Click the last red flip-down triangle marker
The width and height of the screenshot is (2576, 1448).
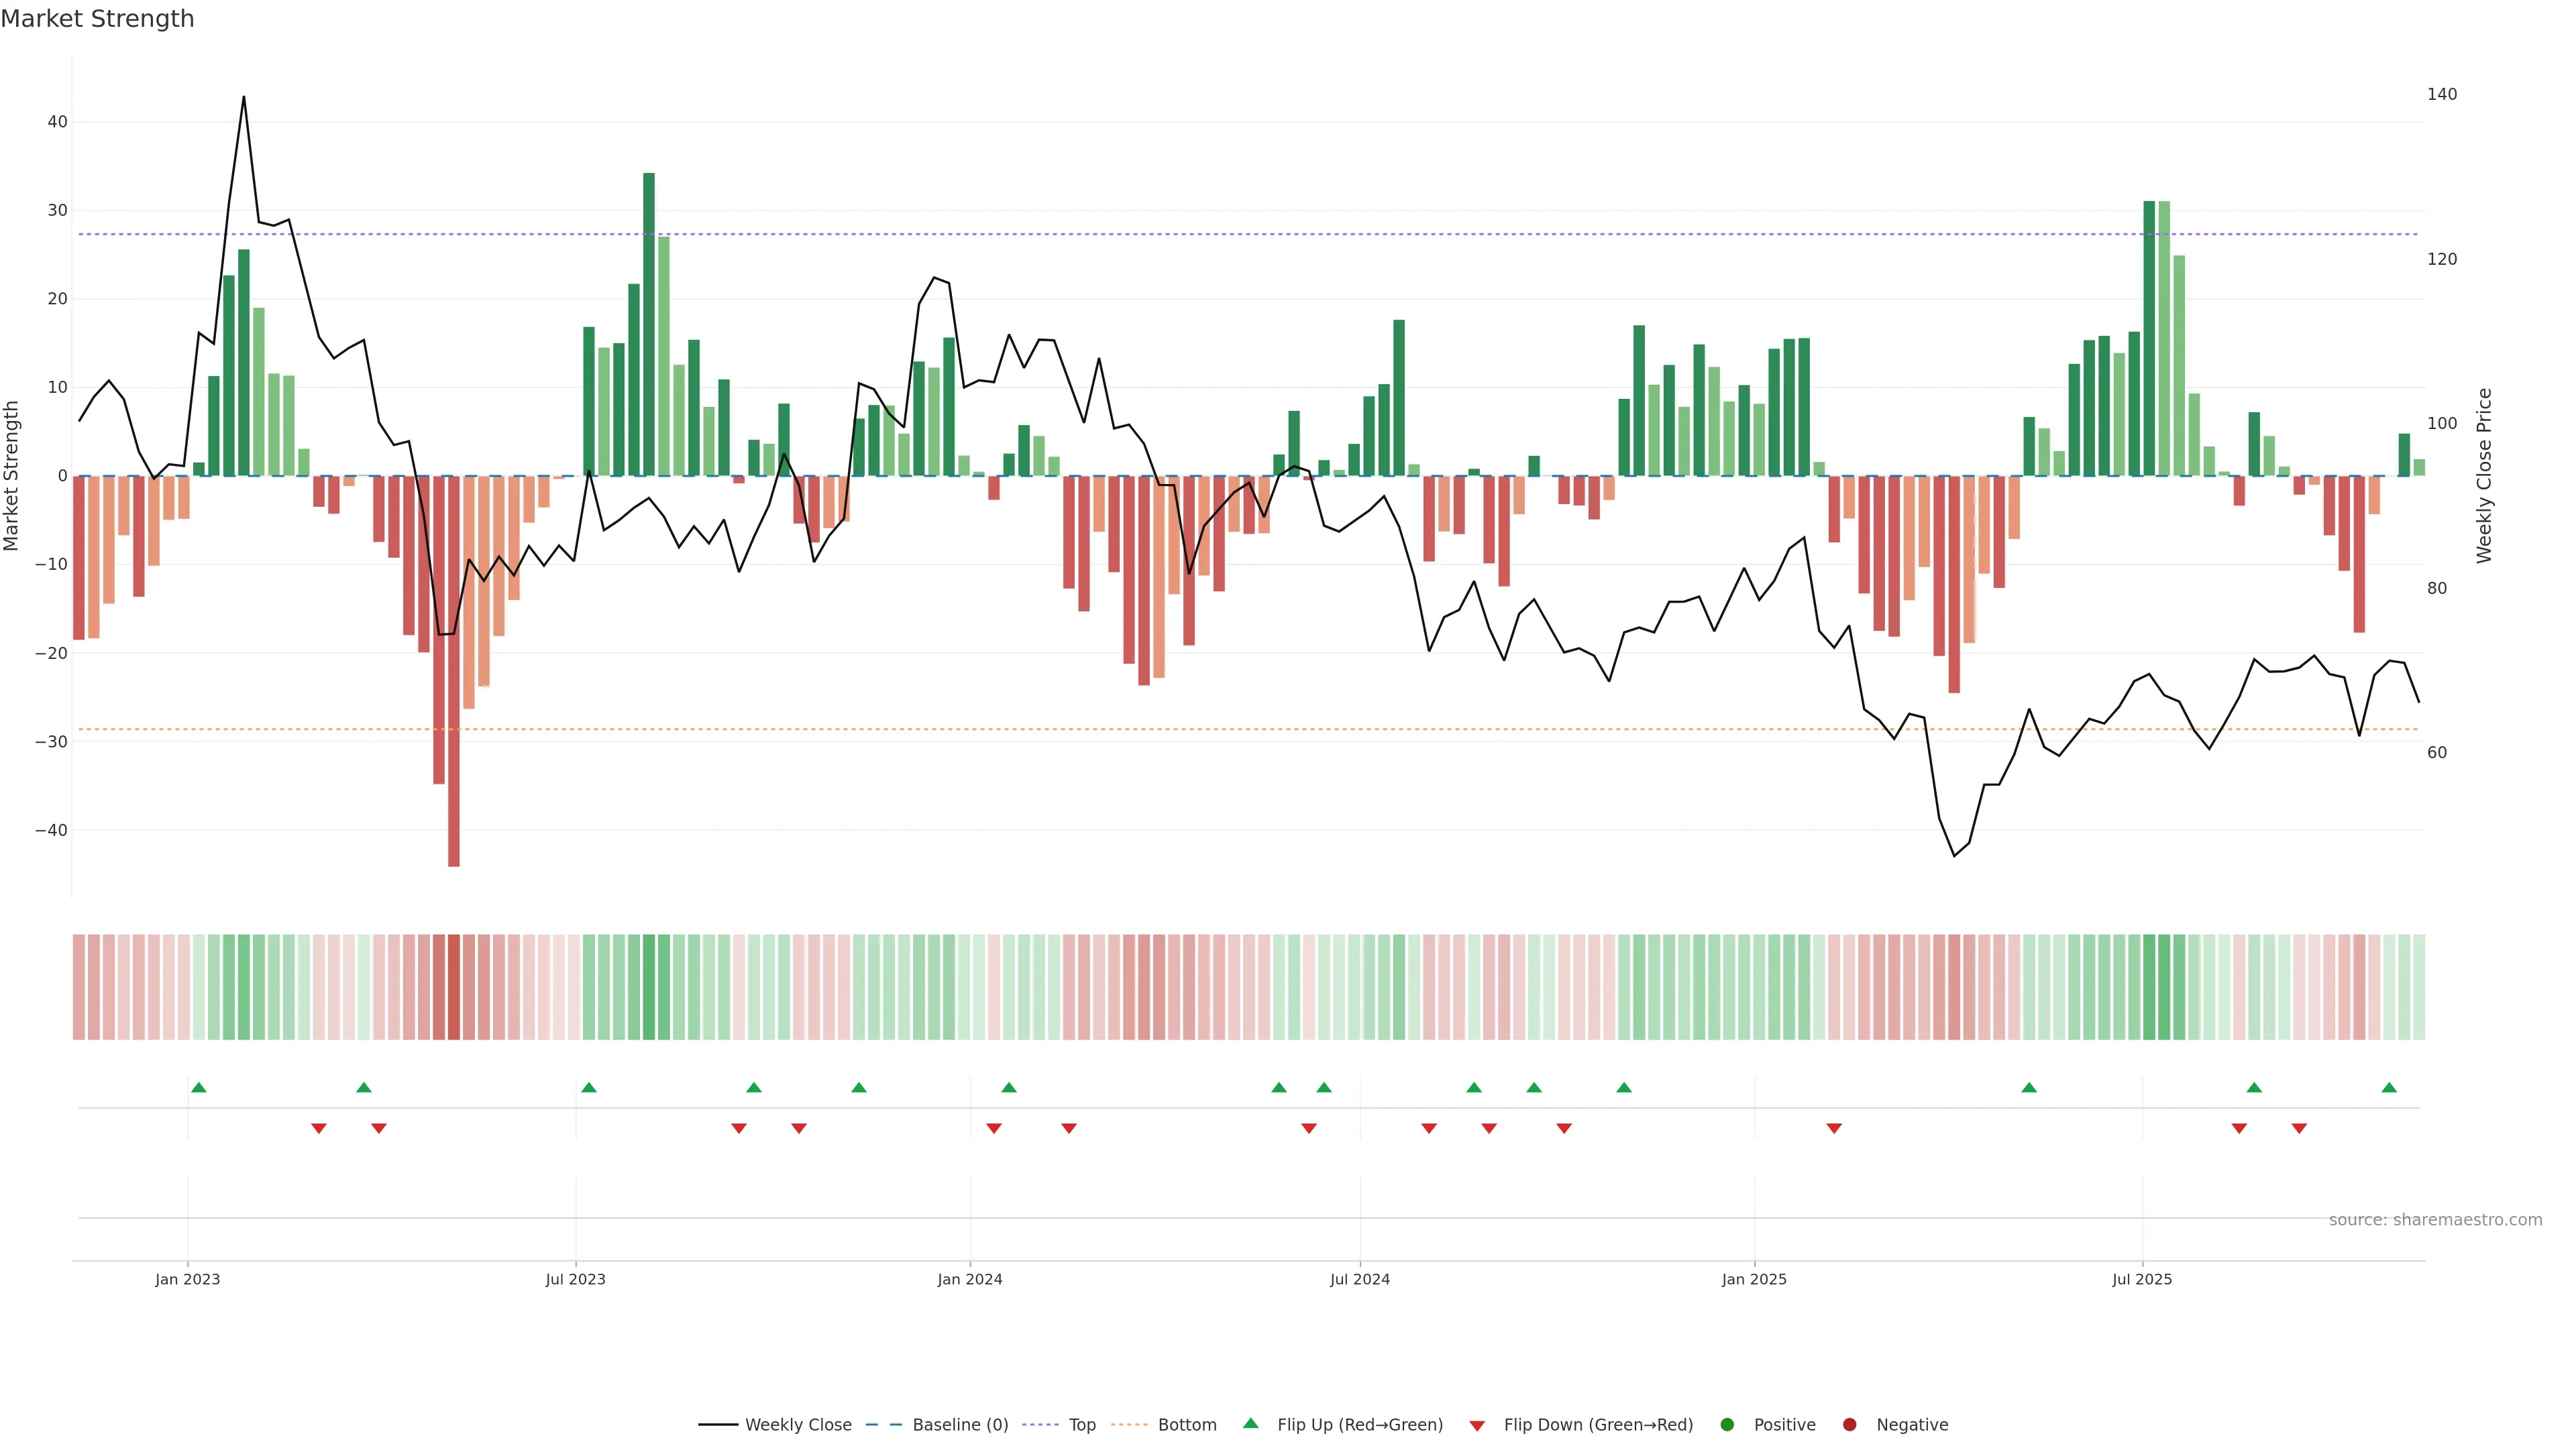(2299, 1128)
